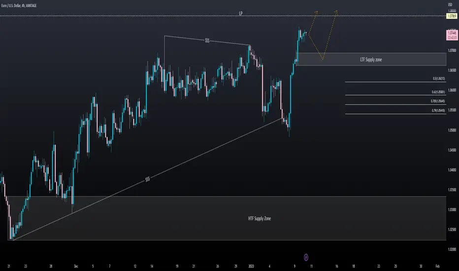Click the 16 date label on time axis
The image size is (459, 271).
tap(337, 266)
